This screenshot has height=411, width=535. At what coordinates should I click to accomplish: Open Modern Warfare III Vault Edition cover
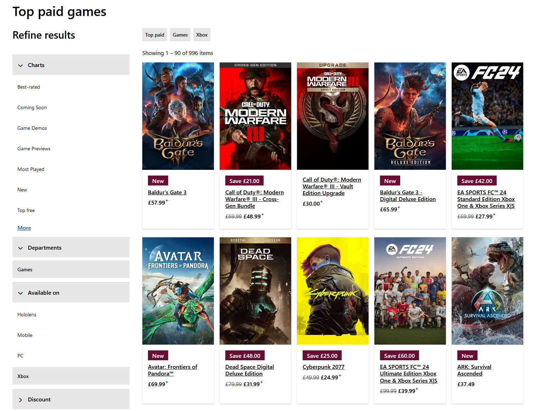(333, 116)
